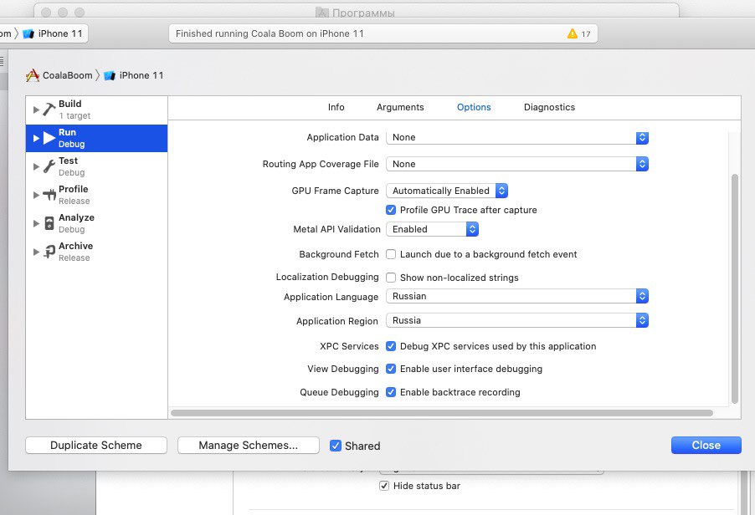Enable Launch due to background fetch event
755x515 pixels.
pos(391,254)
